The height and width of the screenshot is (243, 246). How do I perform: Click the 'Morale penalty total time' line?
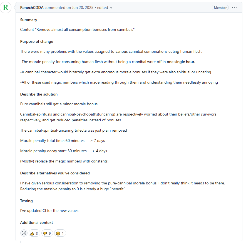(63, 141)
